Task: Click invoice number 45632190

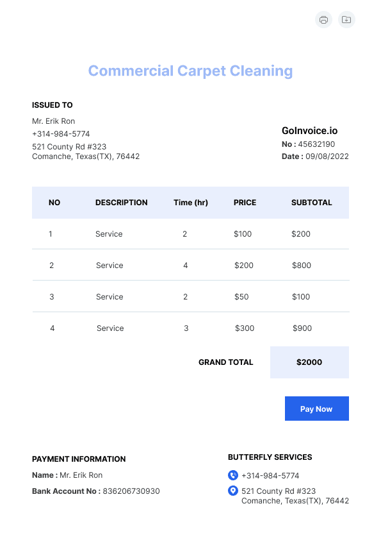Action: tap(316, 144)
